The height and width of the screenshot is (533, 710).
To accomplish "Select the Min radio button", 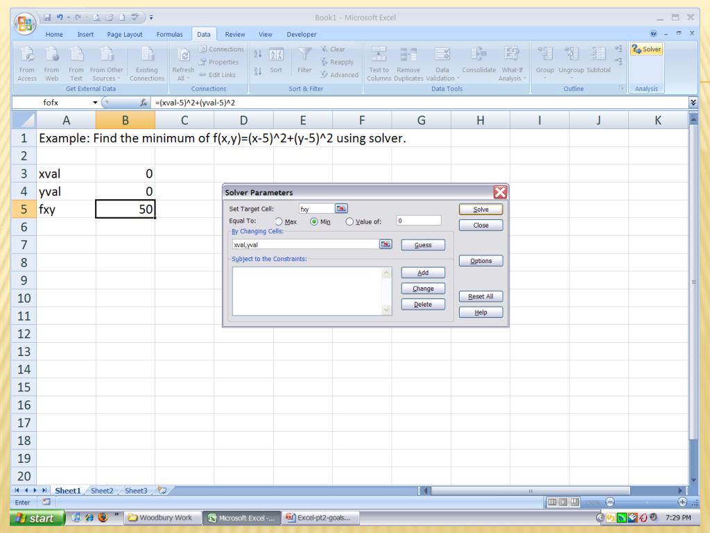I will (314, 221).
